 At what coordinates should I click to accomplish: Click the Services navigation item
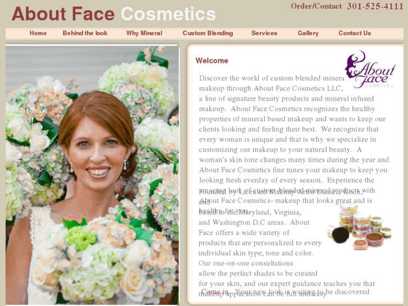264,33
